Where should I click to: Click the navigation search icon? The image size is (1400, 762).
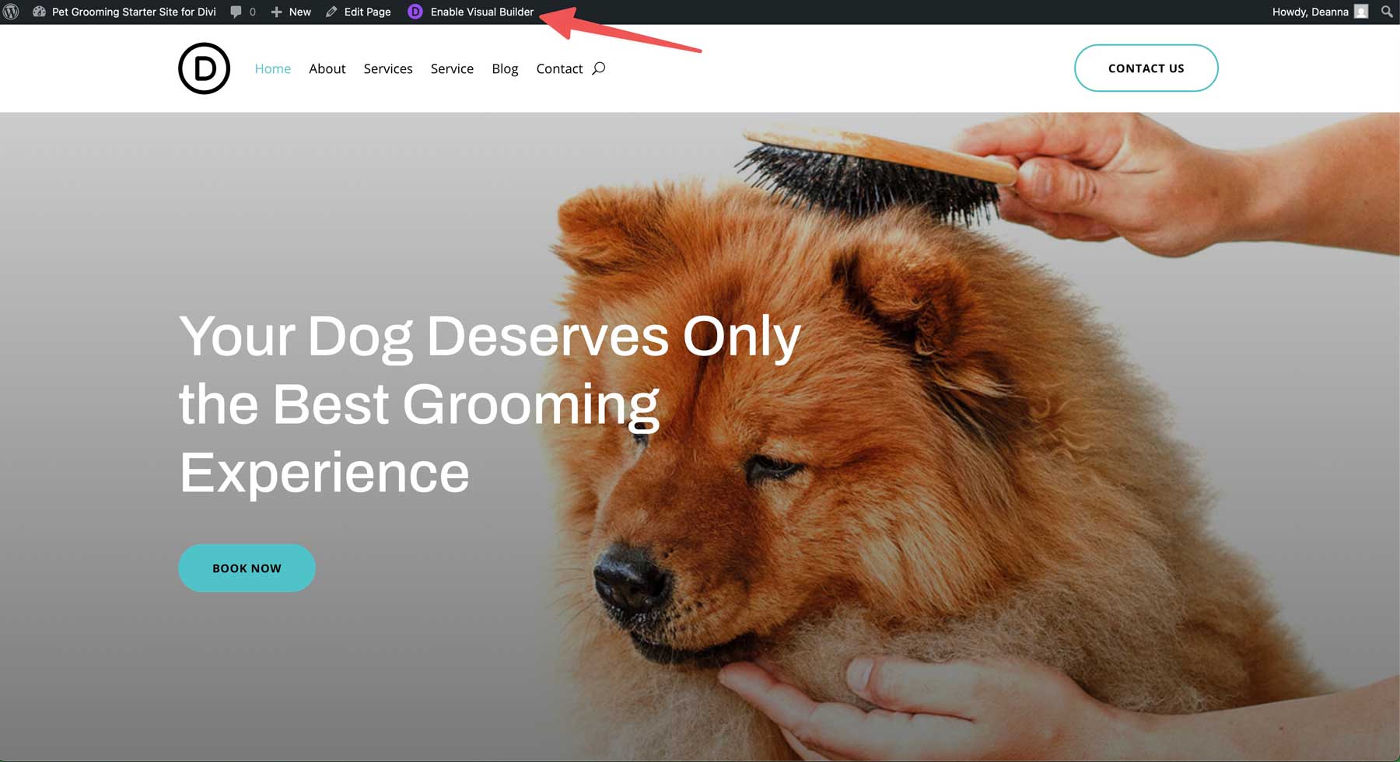[597, 68]
